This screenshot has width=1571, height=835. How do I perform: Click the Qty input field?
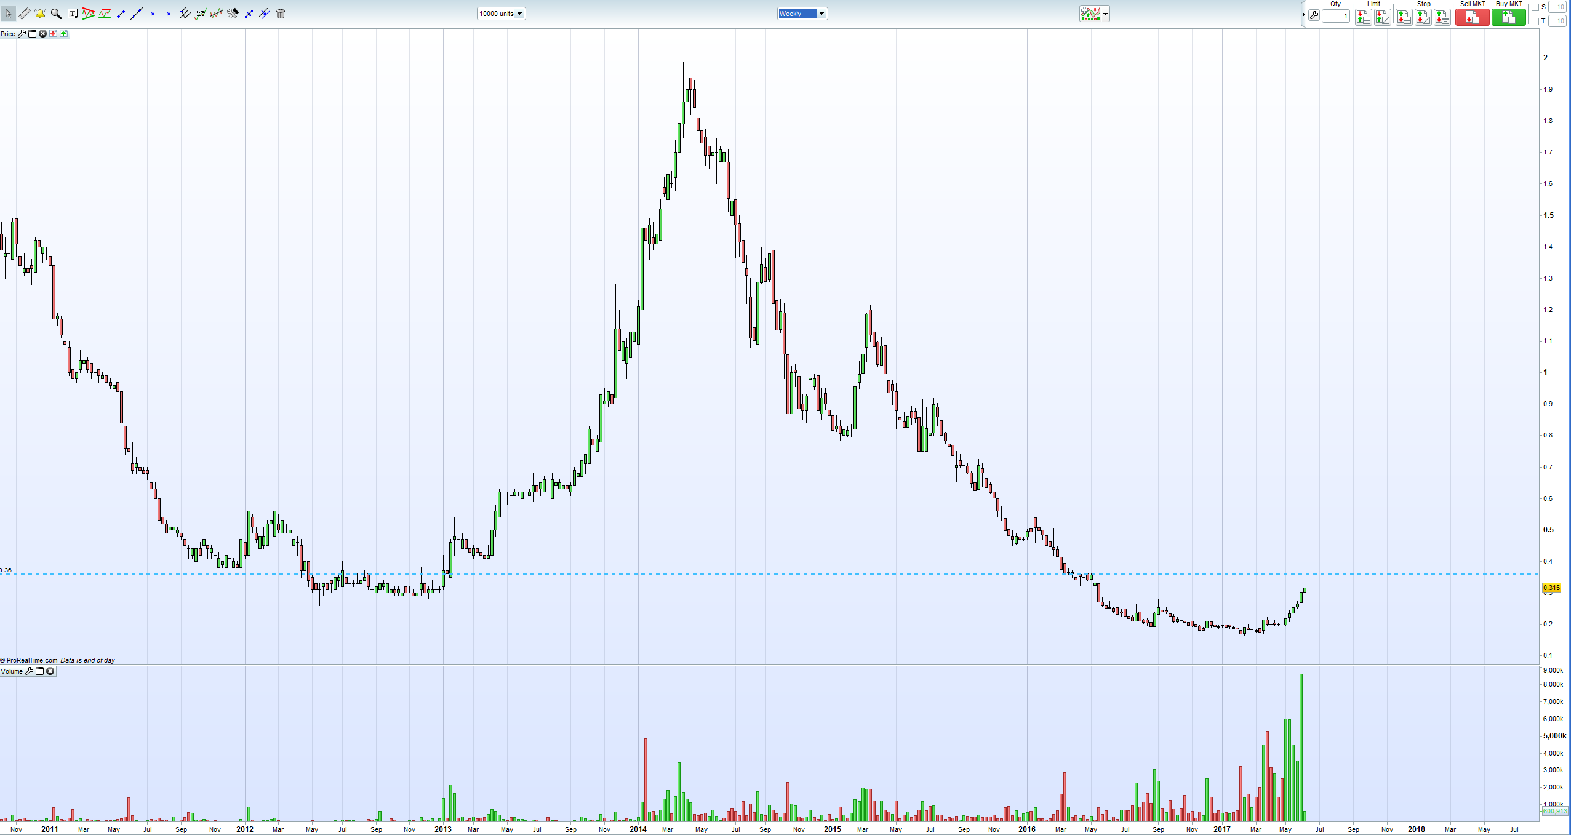(1336, 17)
